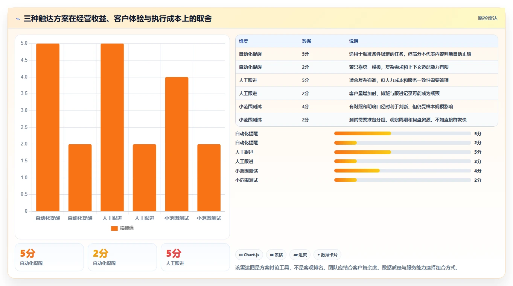
Task: Open the 2分 自动化提醒 data card
Action: (x=122, y=257)
